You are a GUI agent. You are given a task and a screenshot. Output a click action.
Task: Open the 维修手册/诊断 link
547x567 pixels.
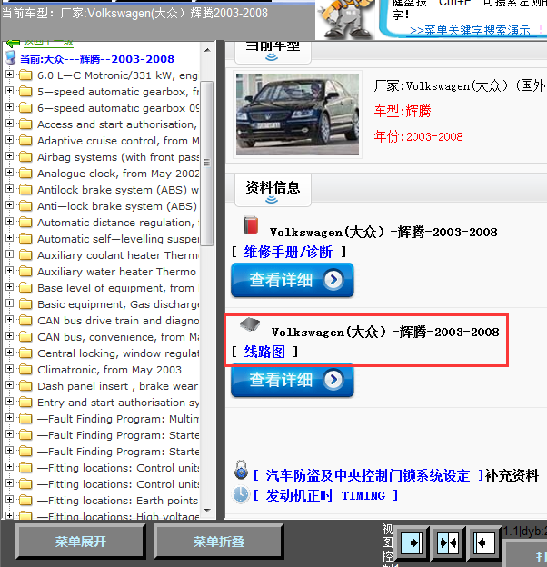pos(288,252)
